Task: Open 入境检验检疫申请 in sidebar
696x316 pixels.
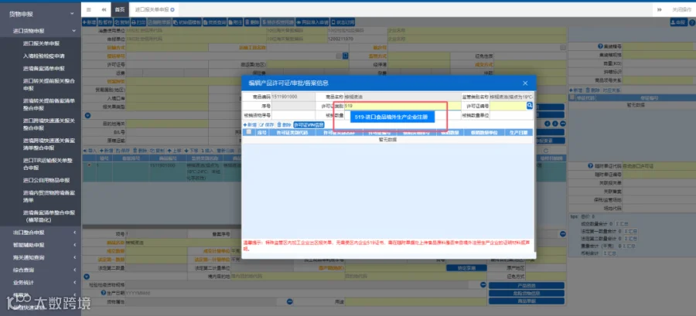Action: [x=44, y=56]
